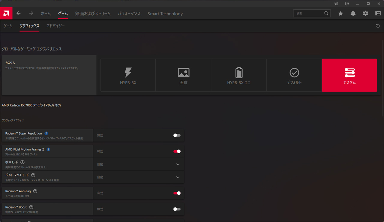Click the Radeon™ Super Resolution label
384x222 pixels.
23,133
